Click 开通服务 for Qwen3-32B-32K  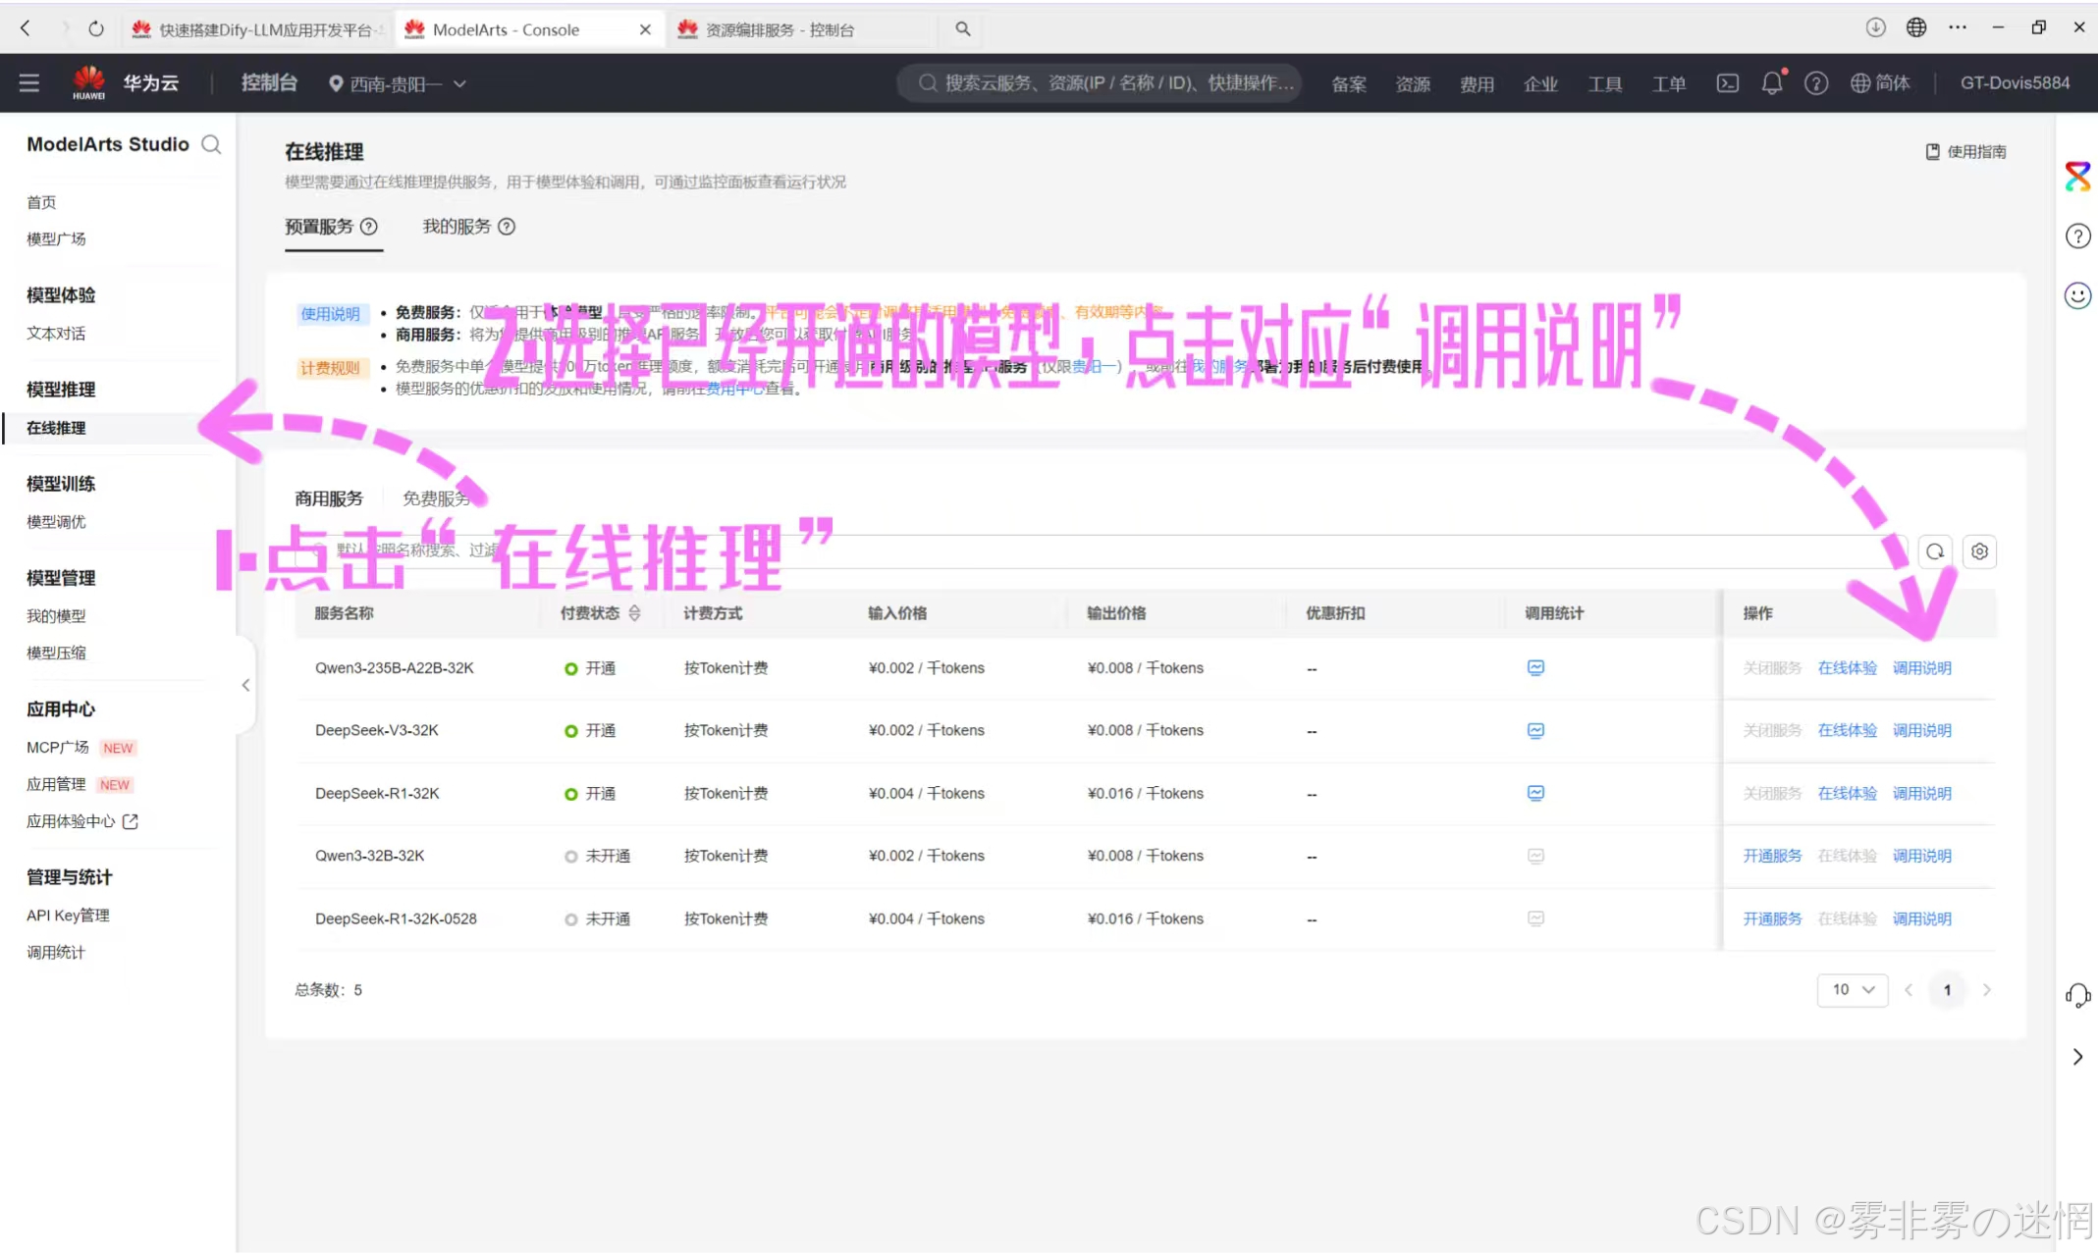tap(1772, 856)
